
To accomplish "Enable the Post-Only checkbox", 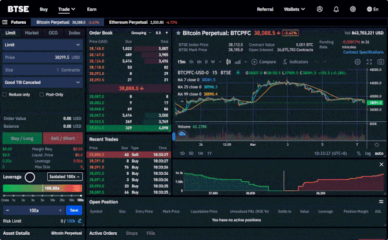I will (x=41, y=95).
